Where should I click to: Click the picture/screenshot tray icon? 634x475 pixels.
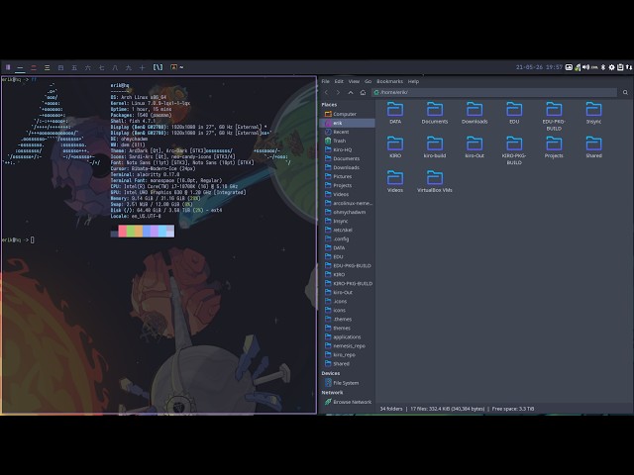click(569, 67)
